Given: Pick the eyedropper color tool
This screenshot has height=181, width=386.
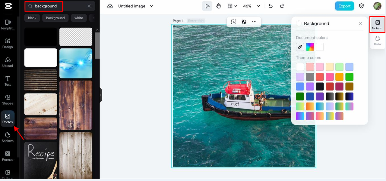Looking at the screenshot, I should coord(300,47).
